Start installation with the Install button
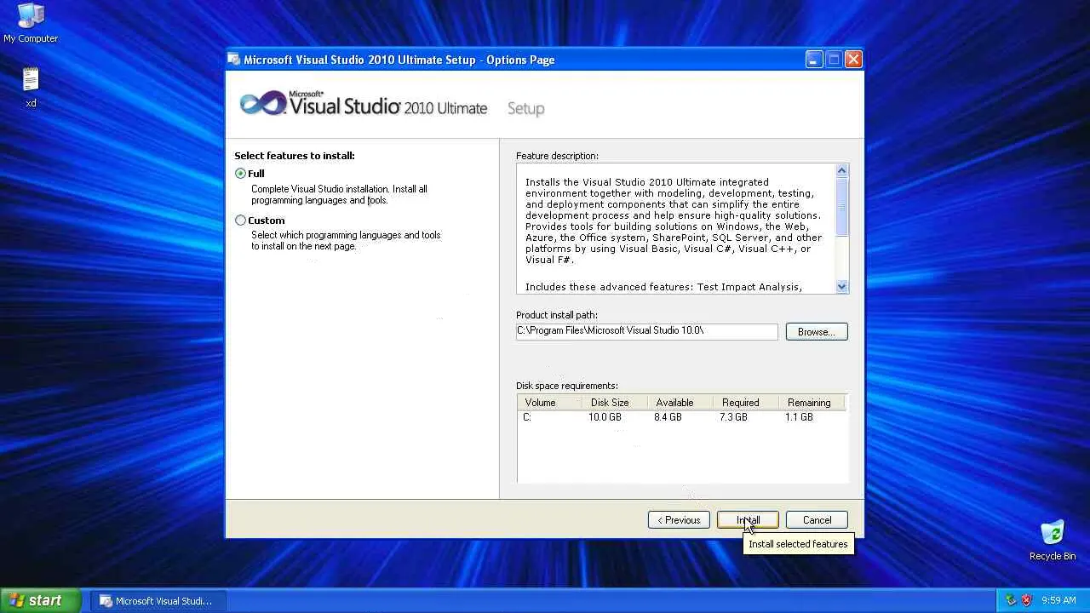 point(748,520)
